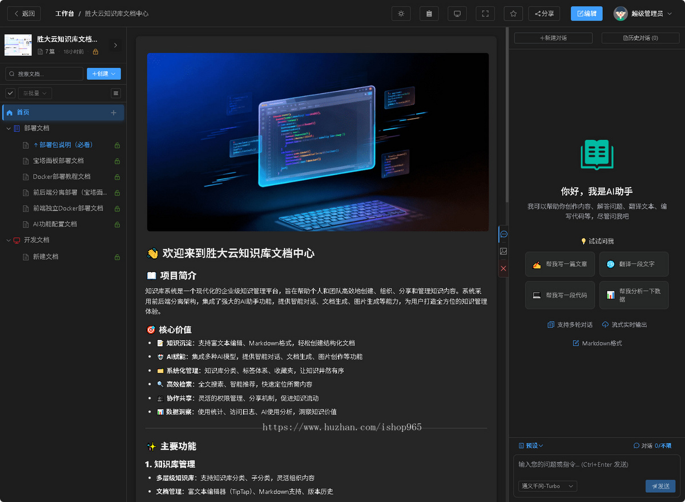The width and height of the screenshot is (685, 502).
Task: Switch to AI chat bubble side tab
Action: pos(503,234)
